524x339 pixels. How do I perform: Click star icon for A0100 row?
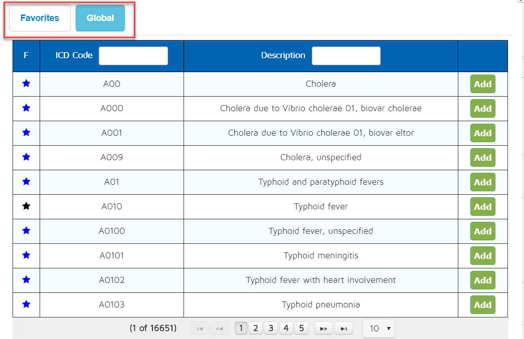tap(26, 231)
